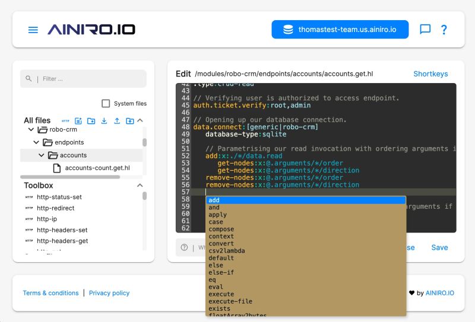Click the thomastest-team.us.ainiro.io backend button
This screenshot has height=322, width=475.
pos(340,30)
